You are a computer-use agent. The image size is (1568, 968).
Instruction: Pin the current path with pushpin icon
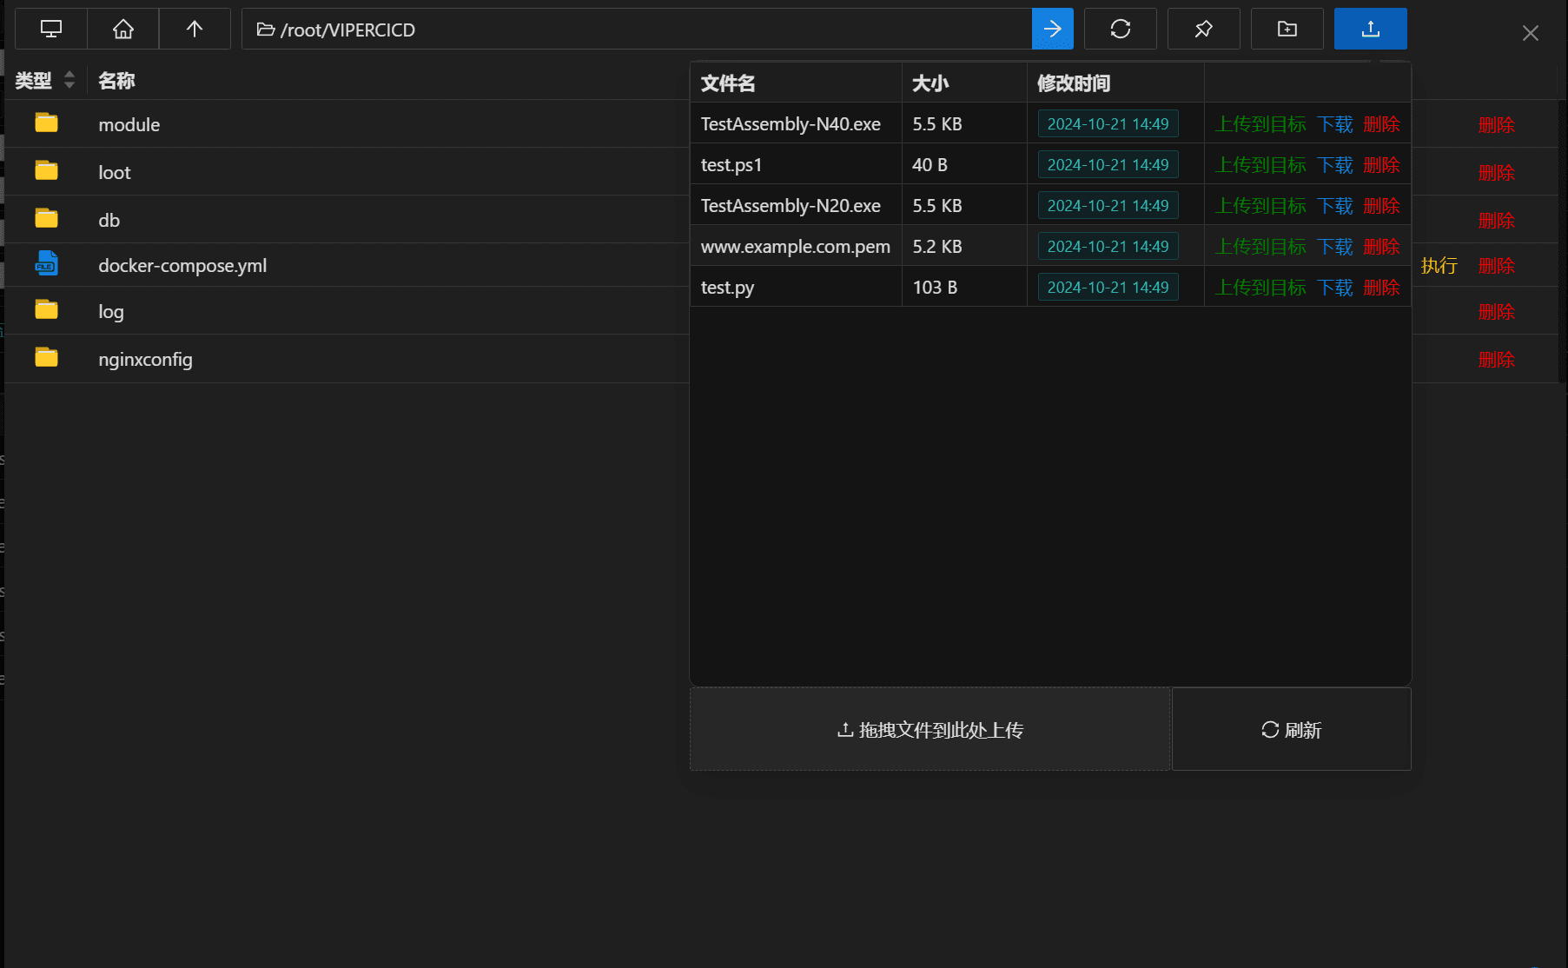tap(1203, 29)
